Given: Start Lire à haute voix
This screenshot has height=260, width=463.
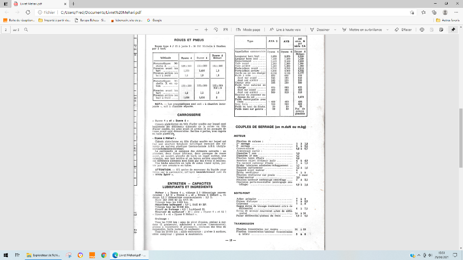Looking at the screenshot, I should point(285,30).
